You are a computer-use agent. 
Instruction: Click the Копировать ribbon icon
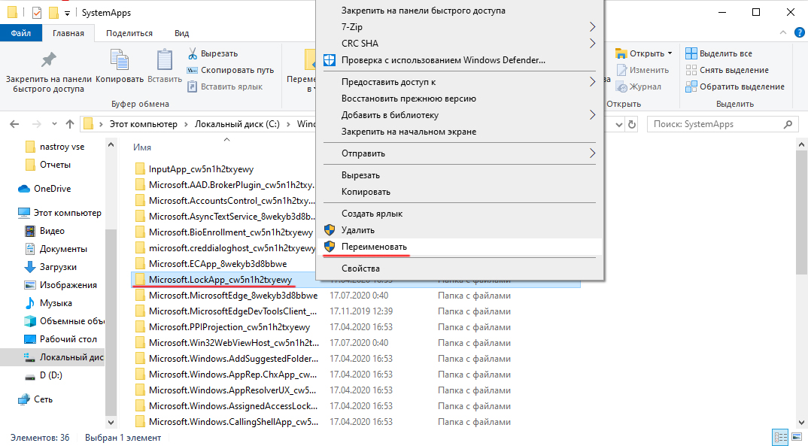[x=120, y=61]
